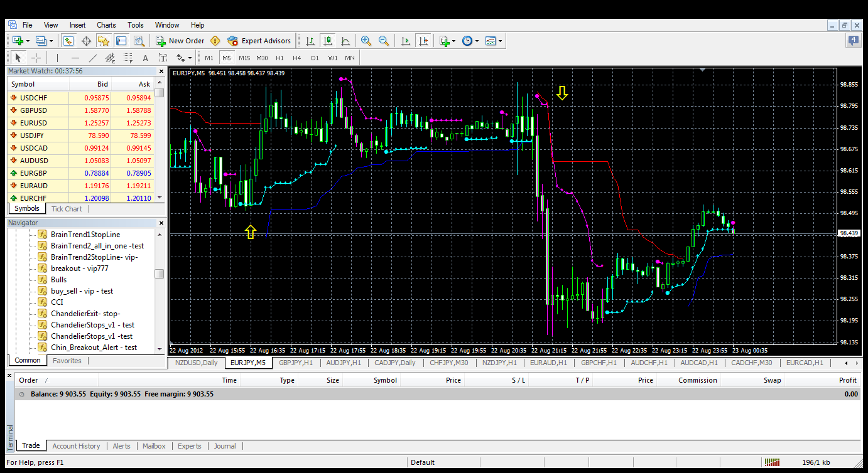
Task: Click the Navigator vertical scrollbar thumb
Action: [x=160, y=274]
